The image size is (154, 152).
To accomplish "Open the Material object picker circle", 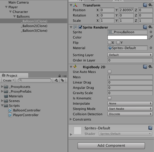I will coord(151,48).
